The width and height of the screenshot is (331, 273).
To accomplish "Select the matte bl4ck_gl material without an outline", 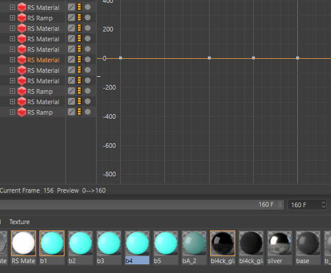I will coord(251,243).
